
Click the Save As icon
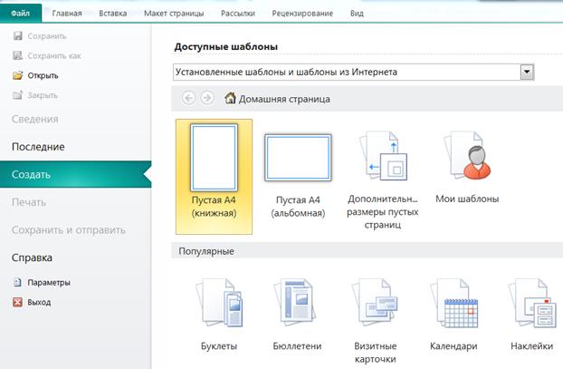click(17, 55)
